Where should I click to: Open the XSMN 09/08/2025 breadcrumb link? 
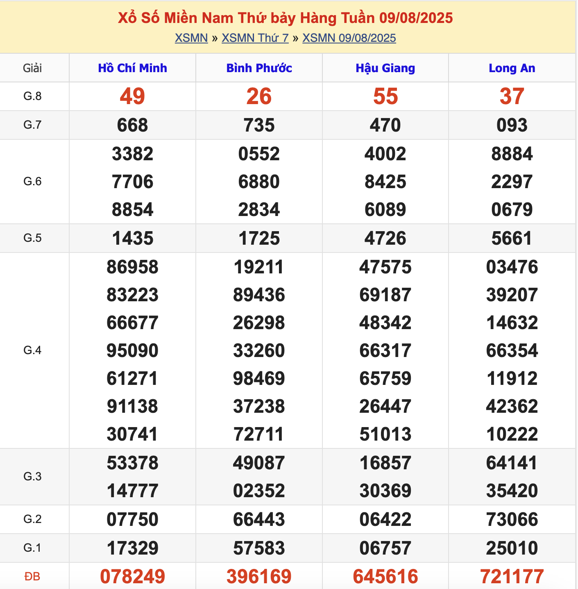(349, 38)
